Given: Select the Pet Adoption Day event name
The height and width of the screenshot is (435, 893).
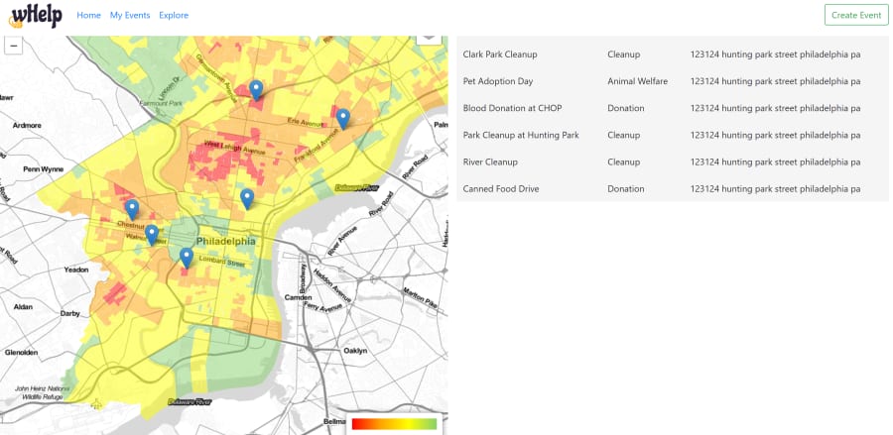Looking at the screenshot, I should click(498, 81).
